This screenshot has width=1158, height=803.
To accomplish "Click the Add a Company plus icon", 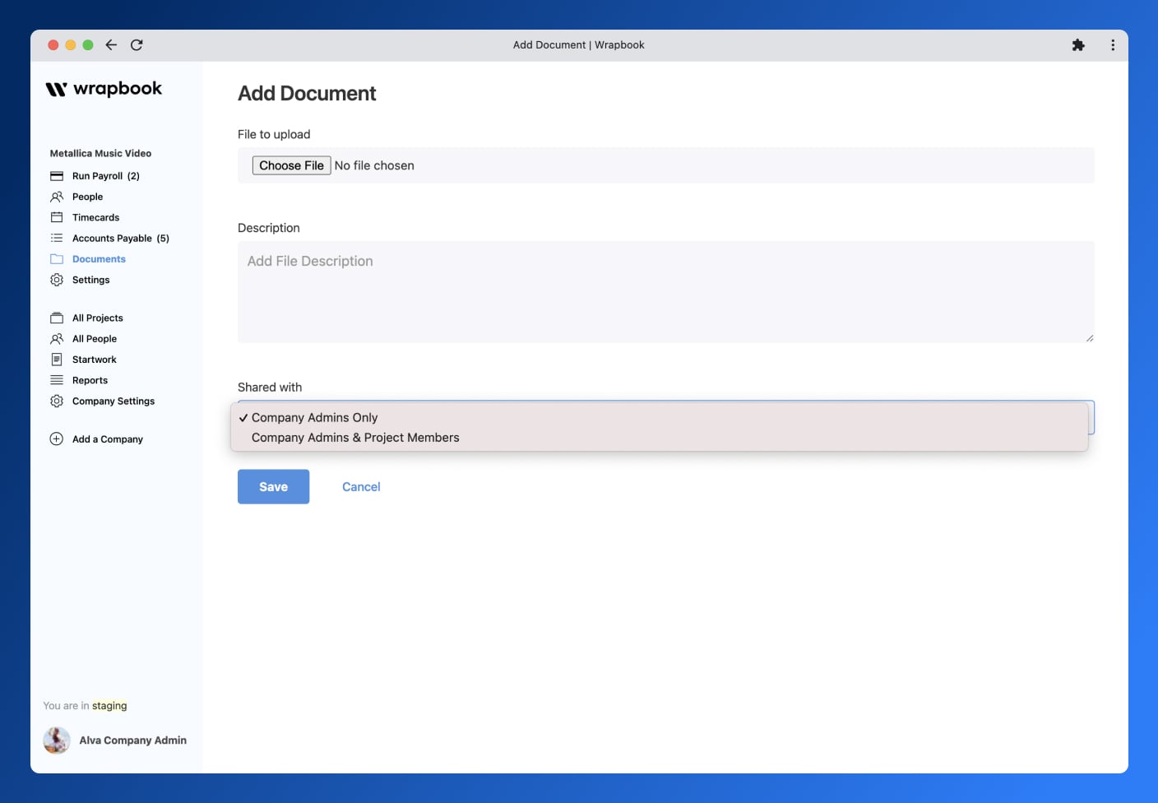I will 55,439.
